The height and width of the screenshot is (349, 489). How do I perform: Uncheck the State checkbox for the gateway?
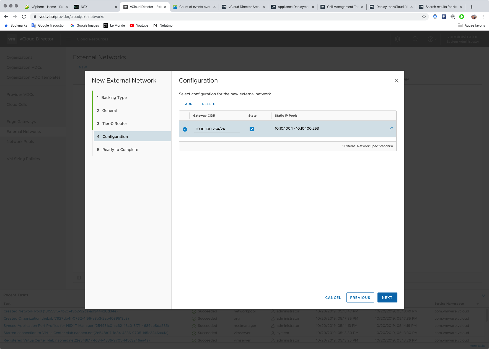(x=252, y=129)
